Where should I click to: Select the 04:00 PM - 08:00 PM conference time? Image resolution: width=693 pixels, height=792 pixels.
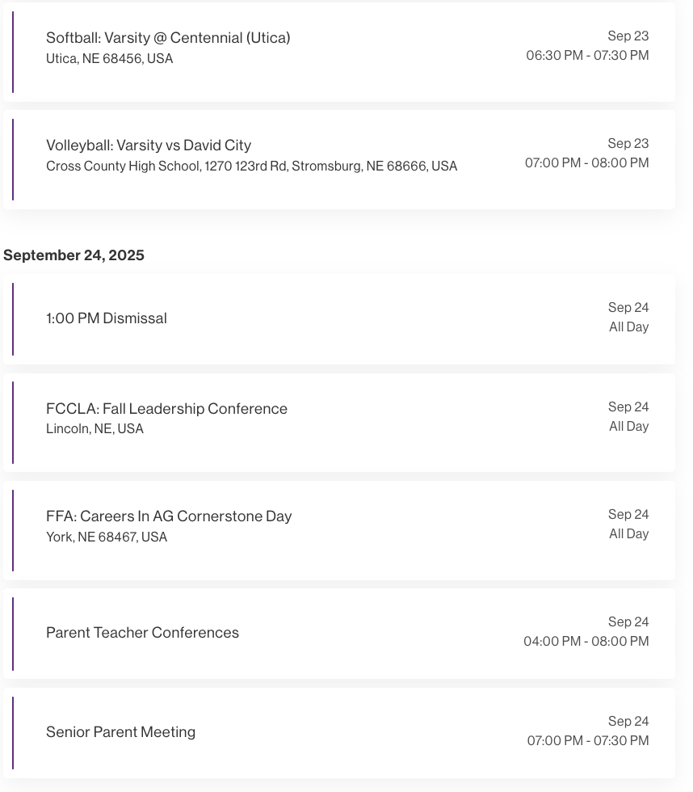pos(586,642)
